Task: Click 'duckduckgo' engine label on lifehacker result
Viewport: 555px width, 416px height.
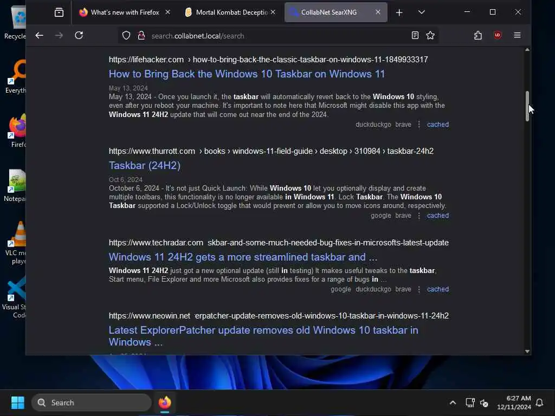Action: coord(373,125)
